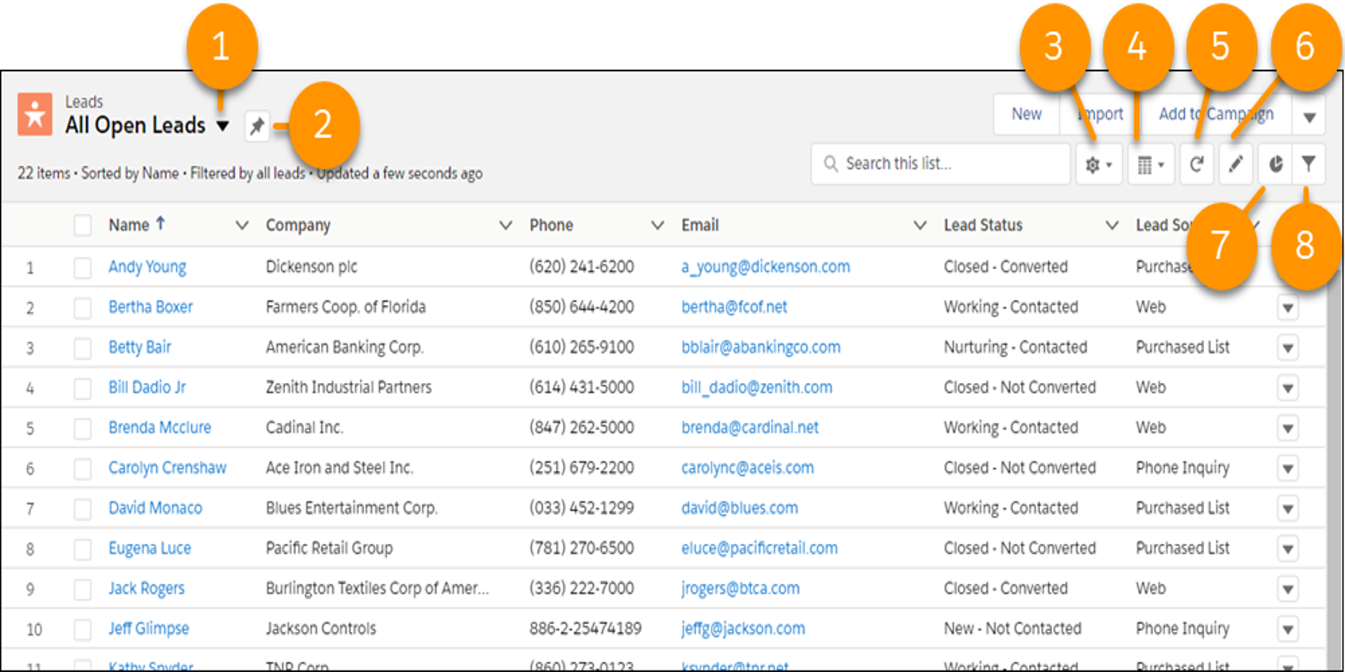Check the box for Bill Dadio Jr
Screen dimensions: 1345x672
83,388
